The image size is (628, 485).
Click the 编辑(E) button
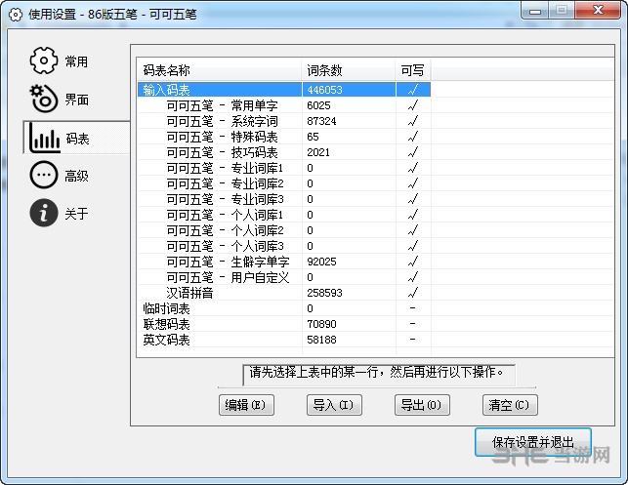(x=246, y=405)
